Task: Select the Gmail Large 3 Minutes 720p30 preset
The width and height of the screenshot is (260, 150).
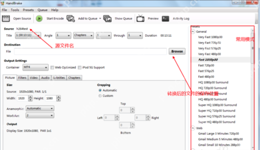Action: [x=218, y=133]
